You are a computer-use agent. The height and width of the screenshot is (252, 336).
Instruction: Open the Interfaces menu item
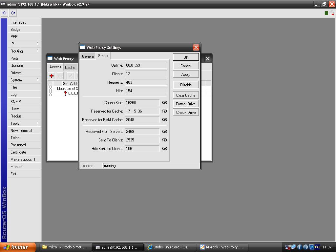pos(24,22)
